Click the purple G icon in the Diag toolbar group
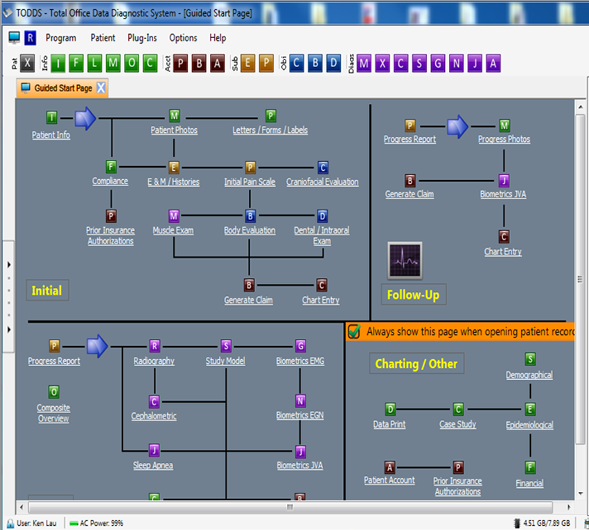 (438, 63)
